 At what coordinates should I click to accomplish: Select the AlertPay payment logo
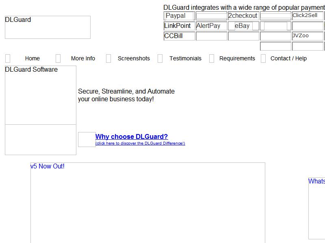pyautogui.click(x=211, y=26)
